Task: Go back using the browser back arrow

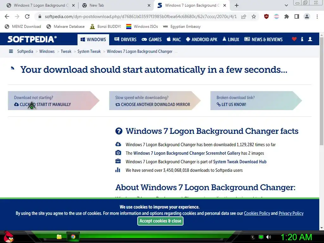Action: pos(7,16)
